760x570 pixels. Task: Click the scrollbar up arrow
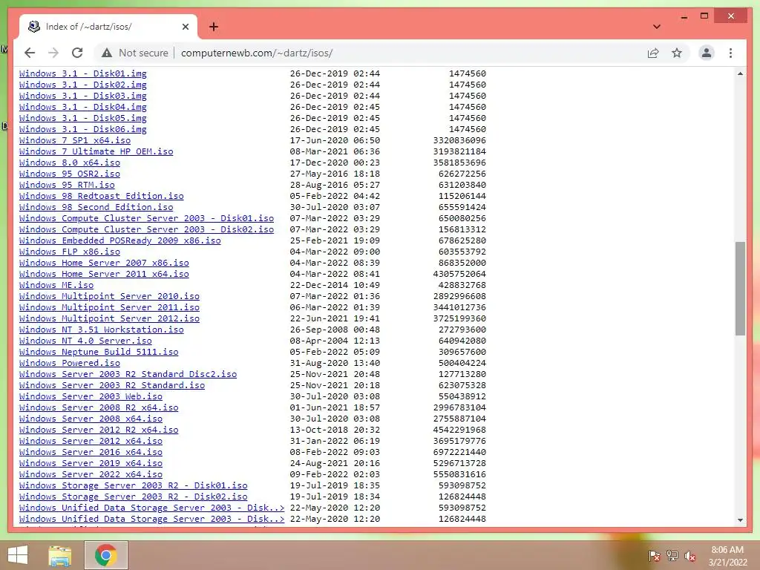coord(740,73)
